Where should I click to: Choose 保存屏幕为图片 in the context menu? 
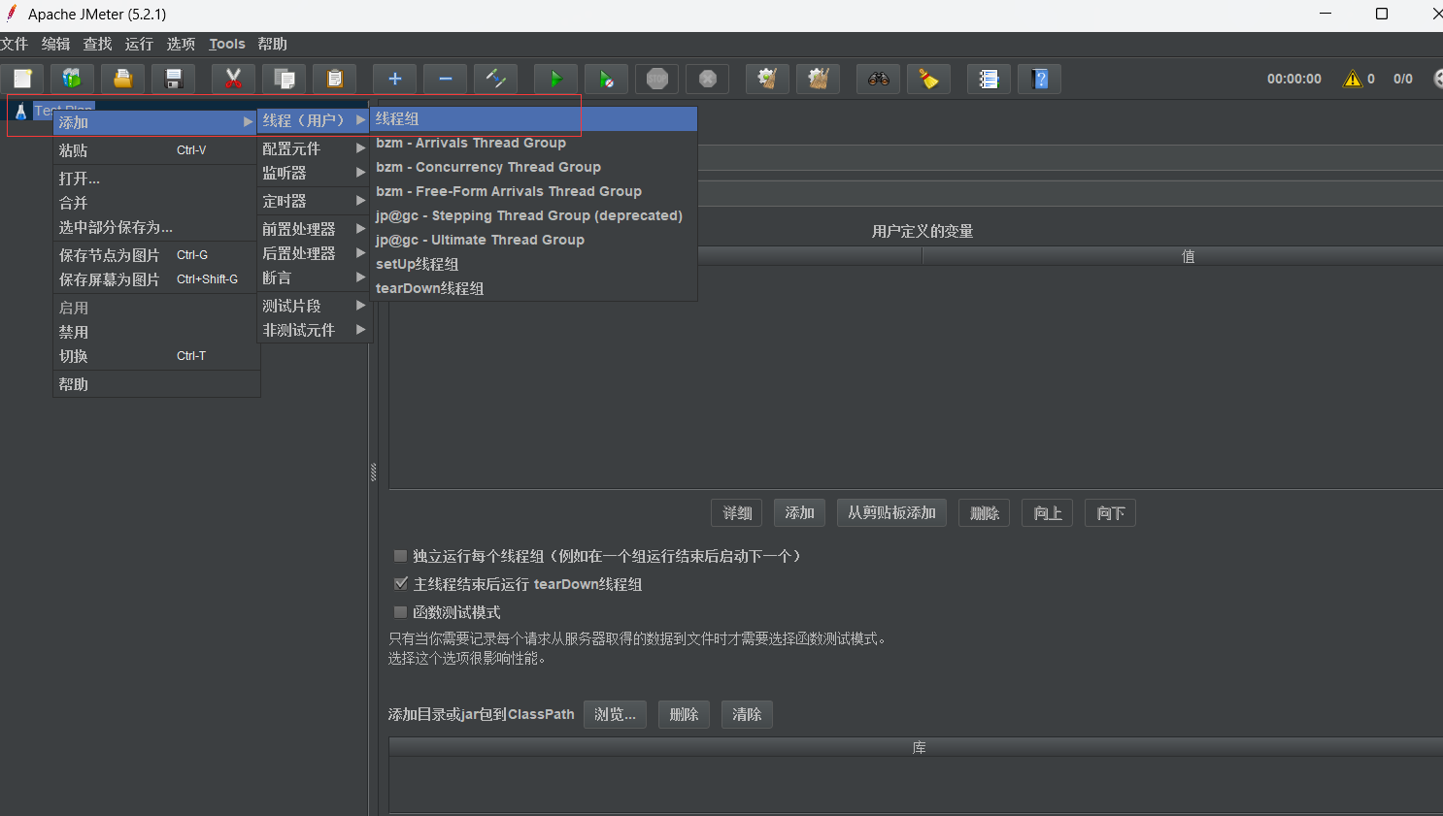[x=155, y=279]
